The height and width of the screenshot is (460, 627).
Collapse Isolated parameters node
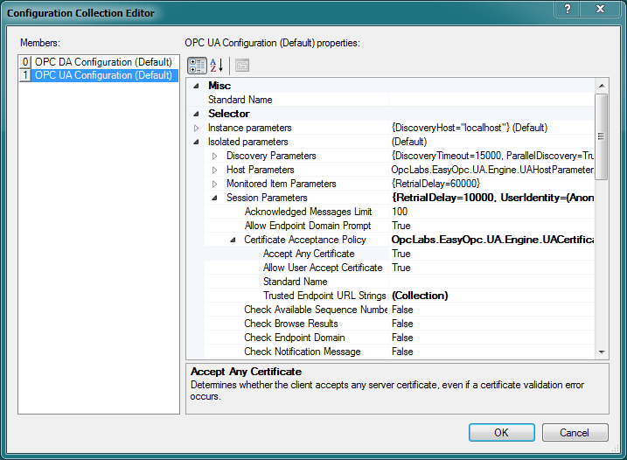196,142
